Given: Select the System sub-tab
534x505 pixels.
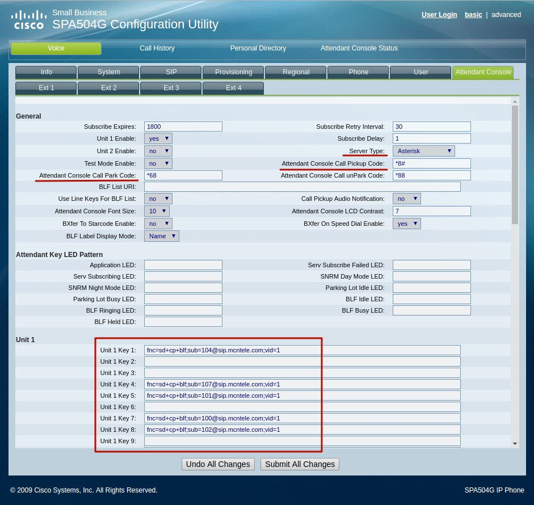Looking at the screenshot, I should coord(108,72).
